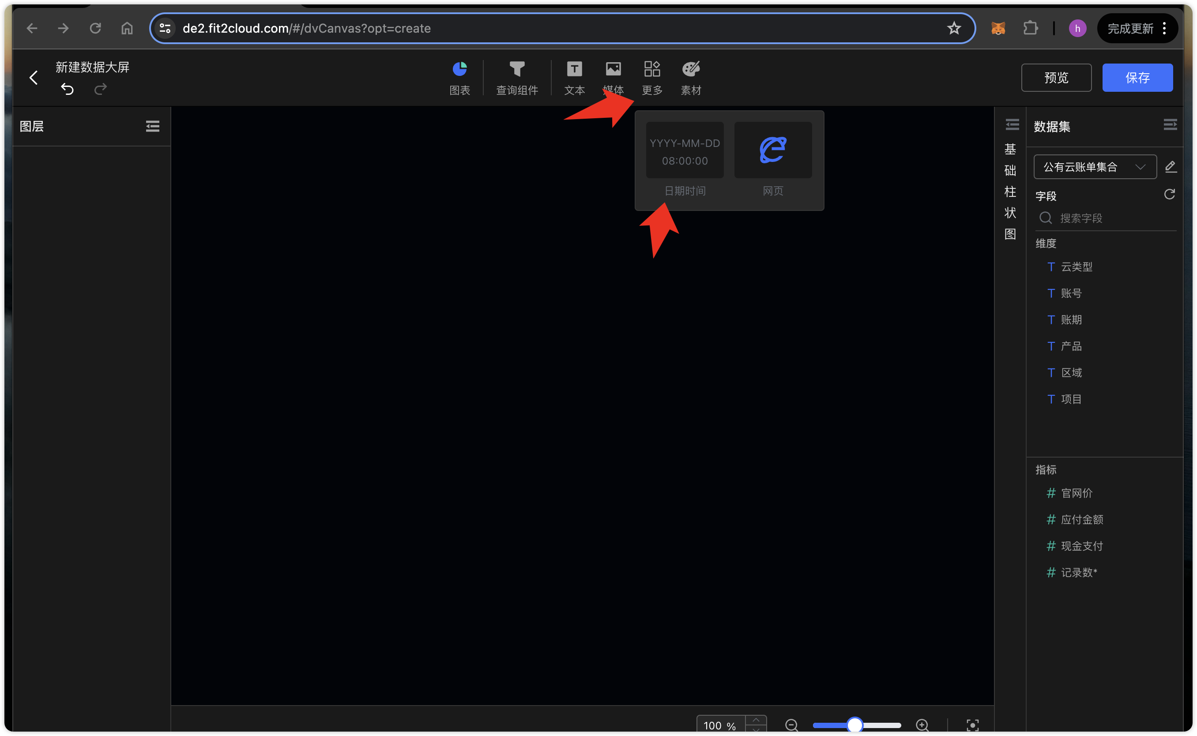Undo the last canvas action
1197x736 pixels.
pyautogui.click(x=67, y=89)
